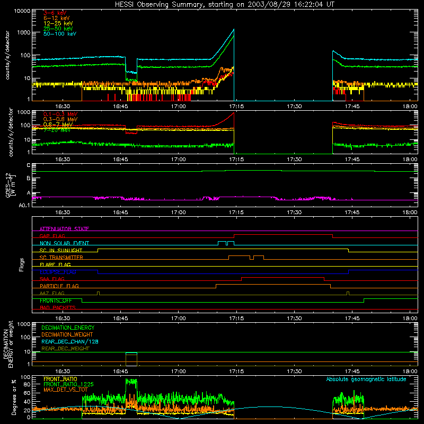Select the DECIMATION_WEIGHT legend label
The height and width of the screenshot is (424, 424).
(x=67, y=335)
